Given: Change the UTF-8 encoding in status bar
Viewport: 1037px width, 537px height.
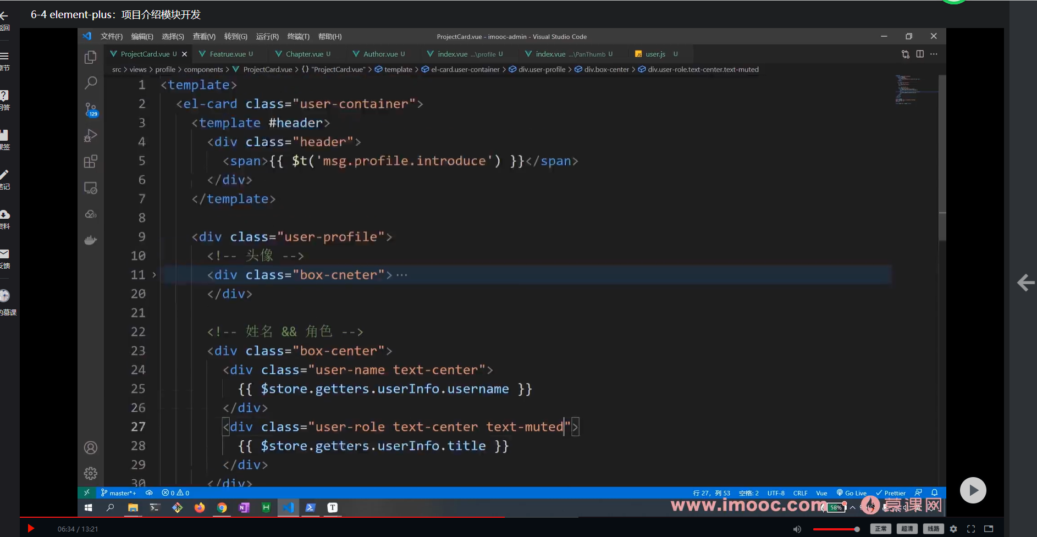Looking at the screenshot, I should point(776,492).
